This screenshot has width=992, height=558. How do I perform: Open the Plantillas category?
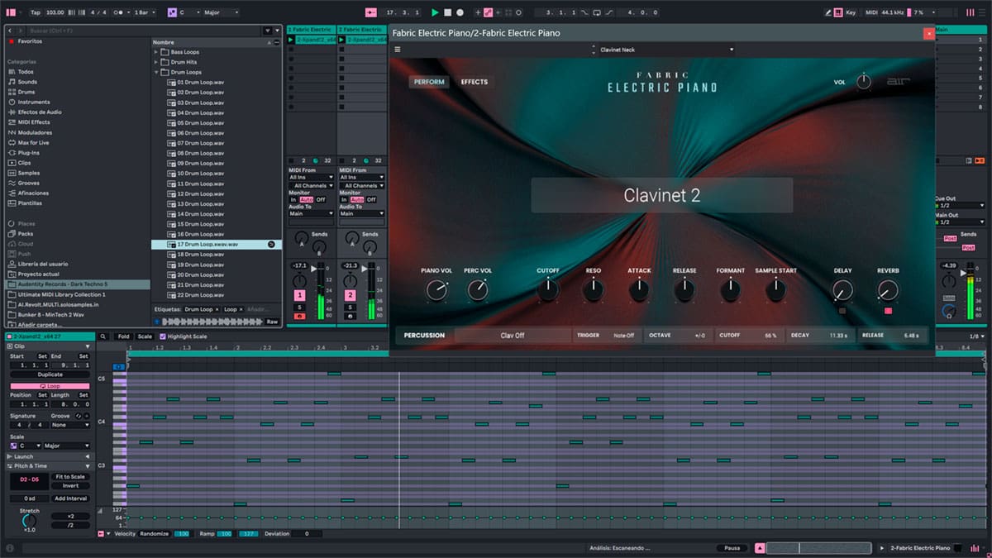(x=30, y=203)
